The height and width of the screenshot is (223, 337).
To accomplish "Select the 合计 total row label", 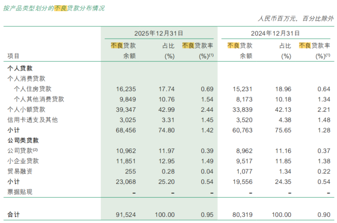I will click(13, 214).
